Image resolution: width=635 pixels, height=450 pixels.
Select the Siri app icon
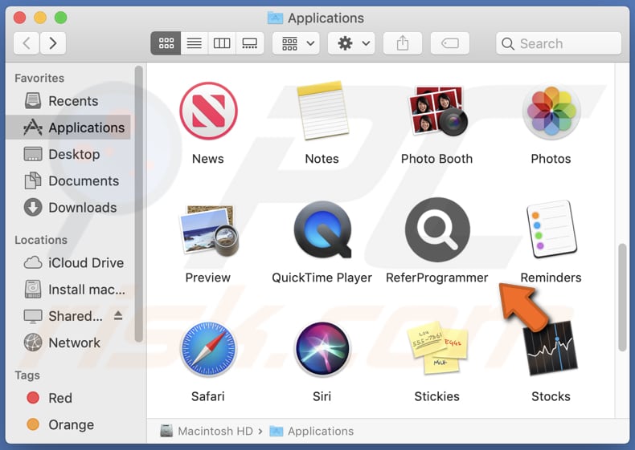tap(322, 349)
